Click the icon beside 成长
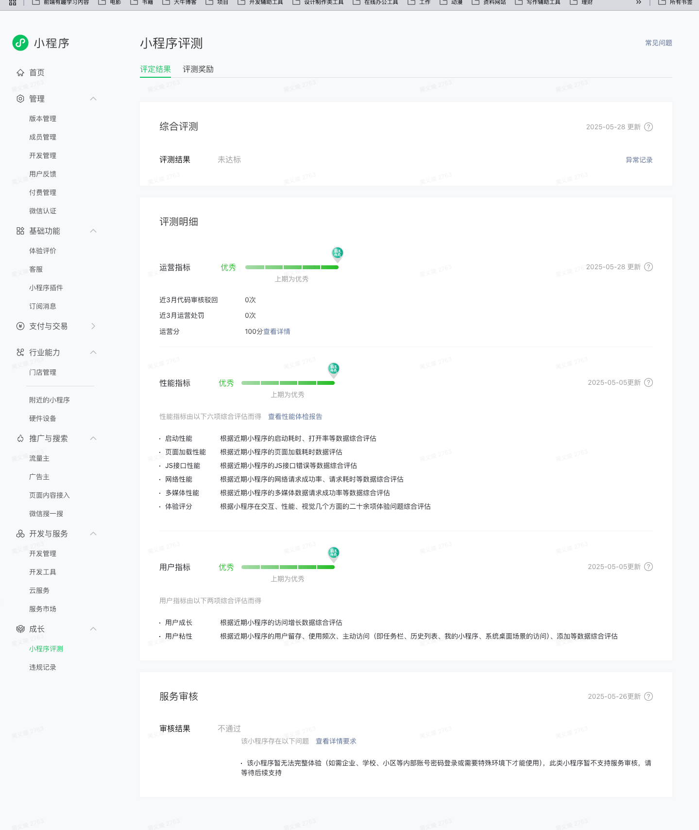Image resolution: width=699 pixels, height=830 pixels. pyautogui.click(x=20, y=629)
